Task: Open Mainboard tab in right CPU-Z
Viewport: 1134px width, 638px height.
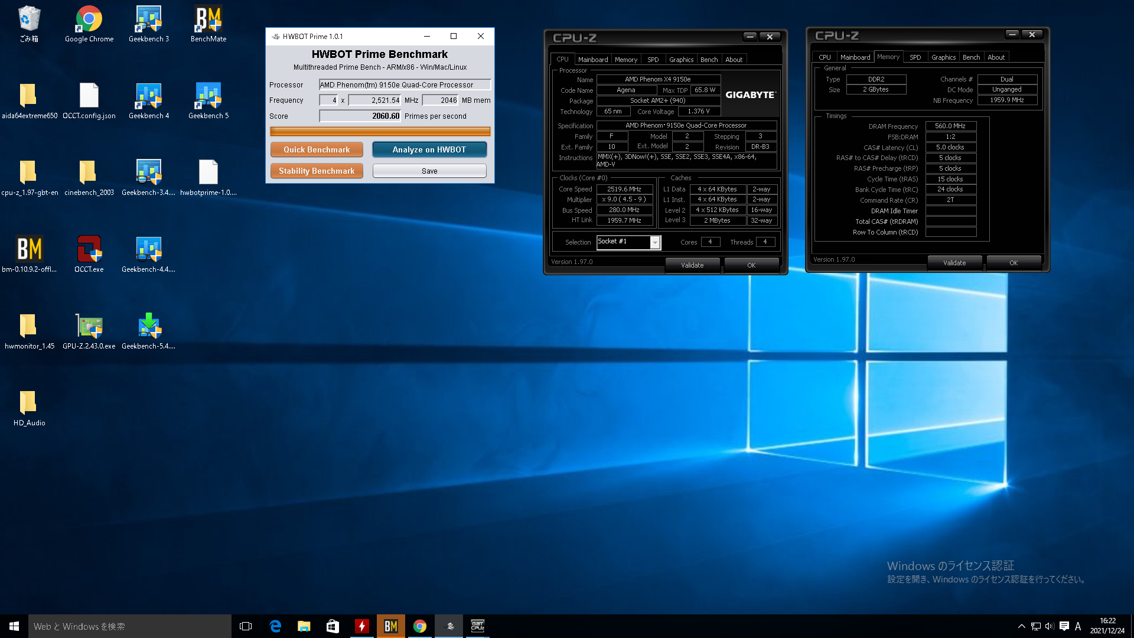Action: (855, 57)
